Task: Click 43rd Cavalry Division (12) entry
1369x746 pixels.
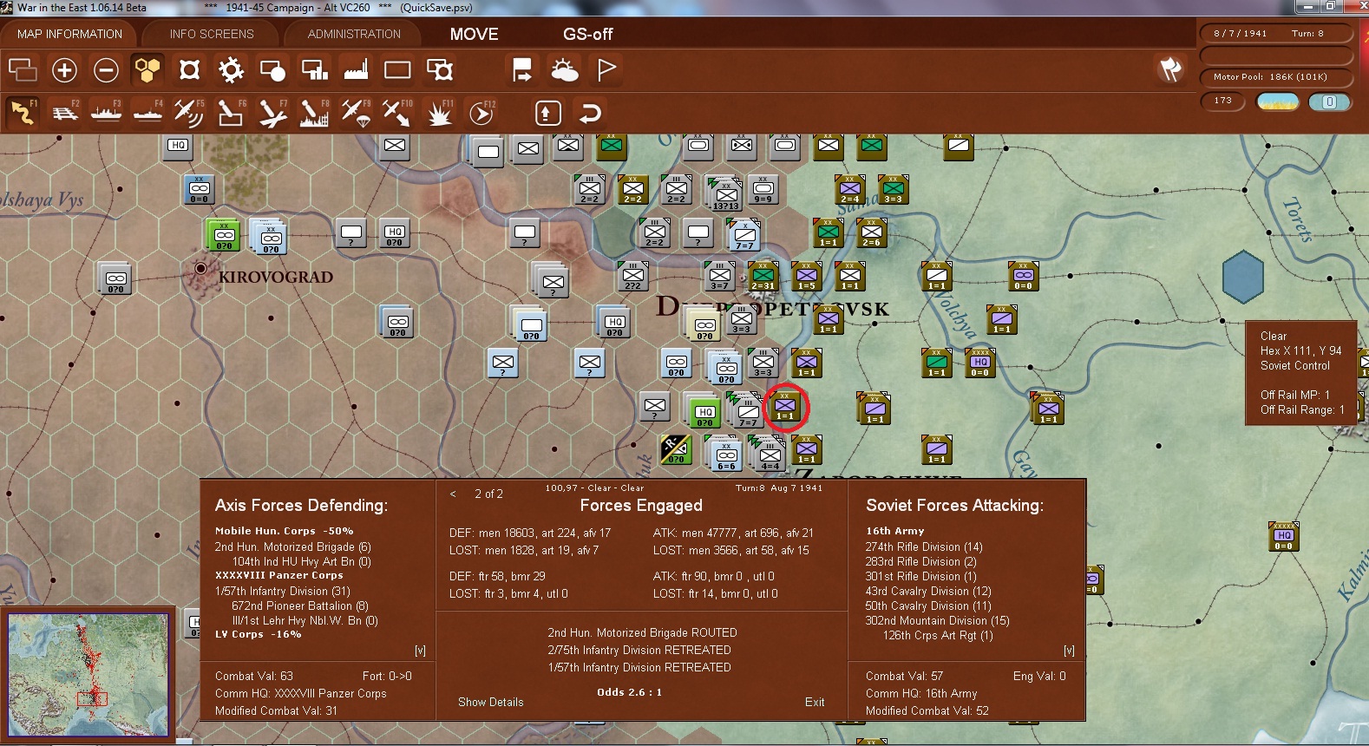Action: pyautogui.click(x=928, y=591)
